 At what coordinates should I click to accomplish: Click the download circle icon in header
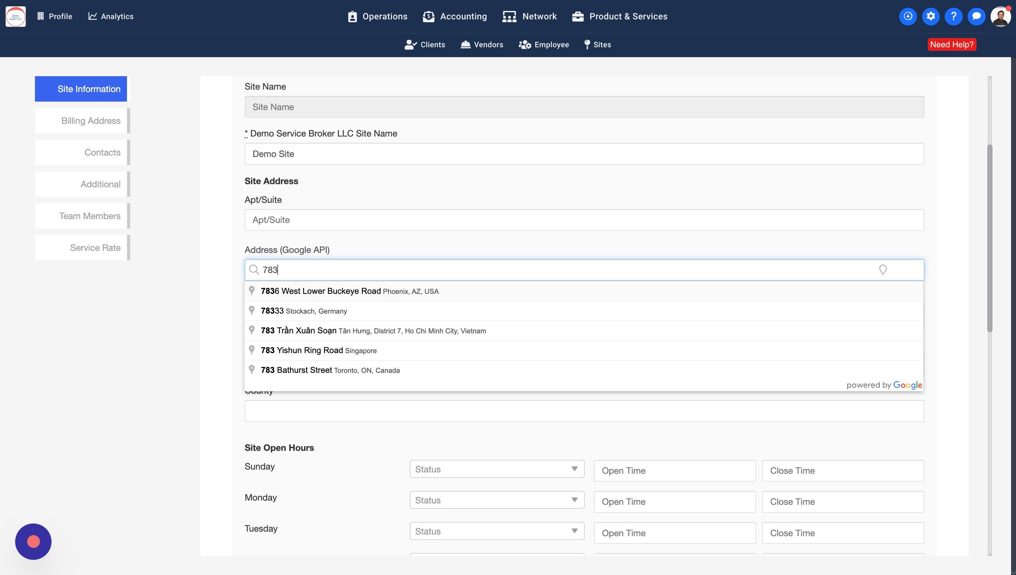tap(908, 16)
